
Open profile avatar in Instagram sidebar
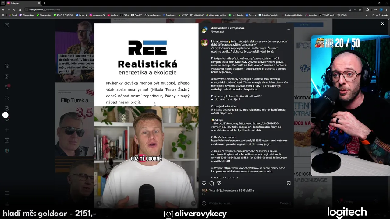tap(7, 151)
